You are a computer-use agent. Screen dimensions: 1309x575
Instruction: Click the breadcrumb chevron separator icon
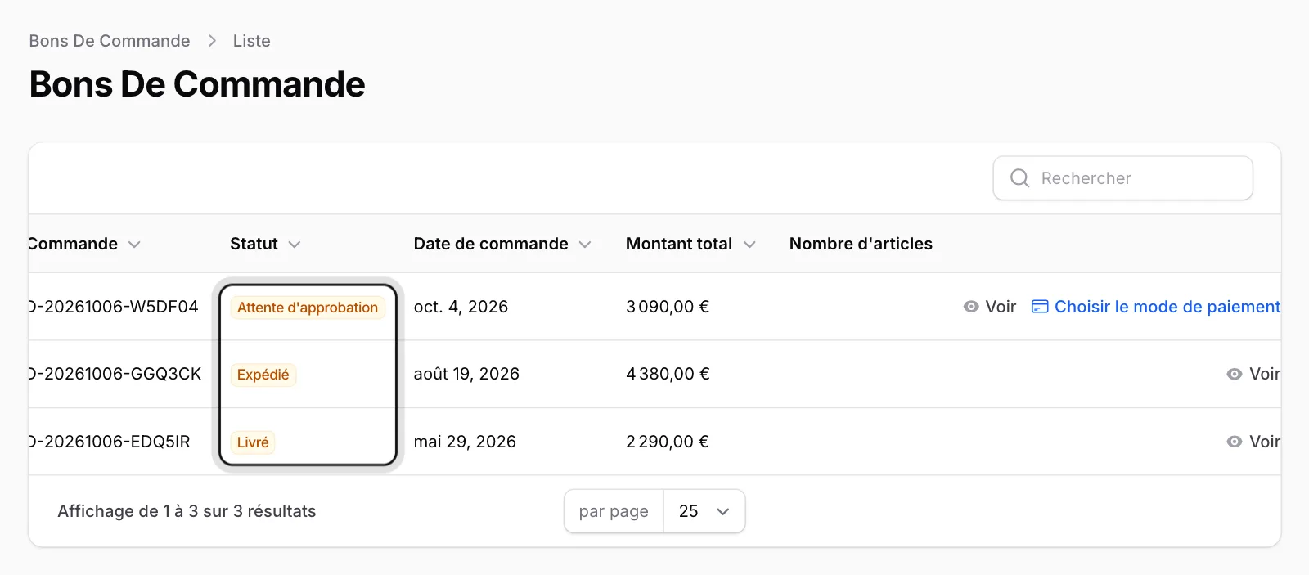[x=212, y=41]
